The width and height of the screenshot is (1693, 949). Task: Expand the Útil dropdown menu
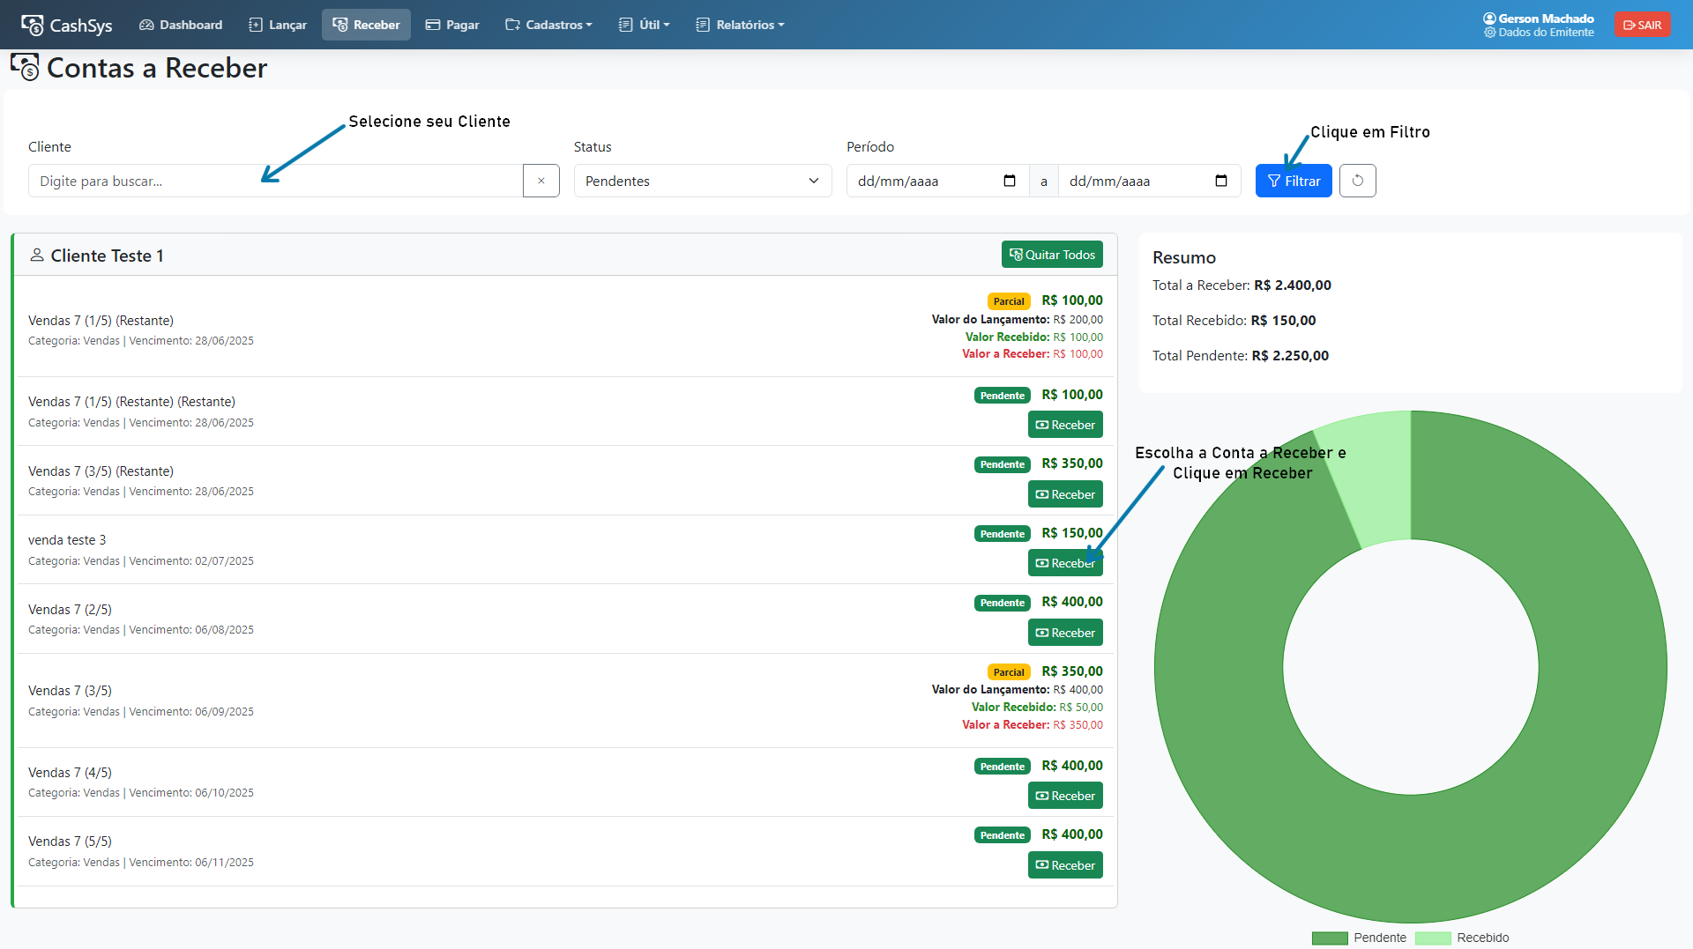[645, 25]
